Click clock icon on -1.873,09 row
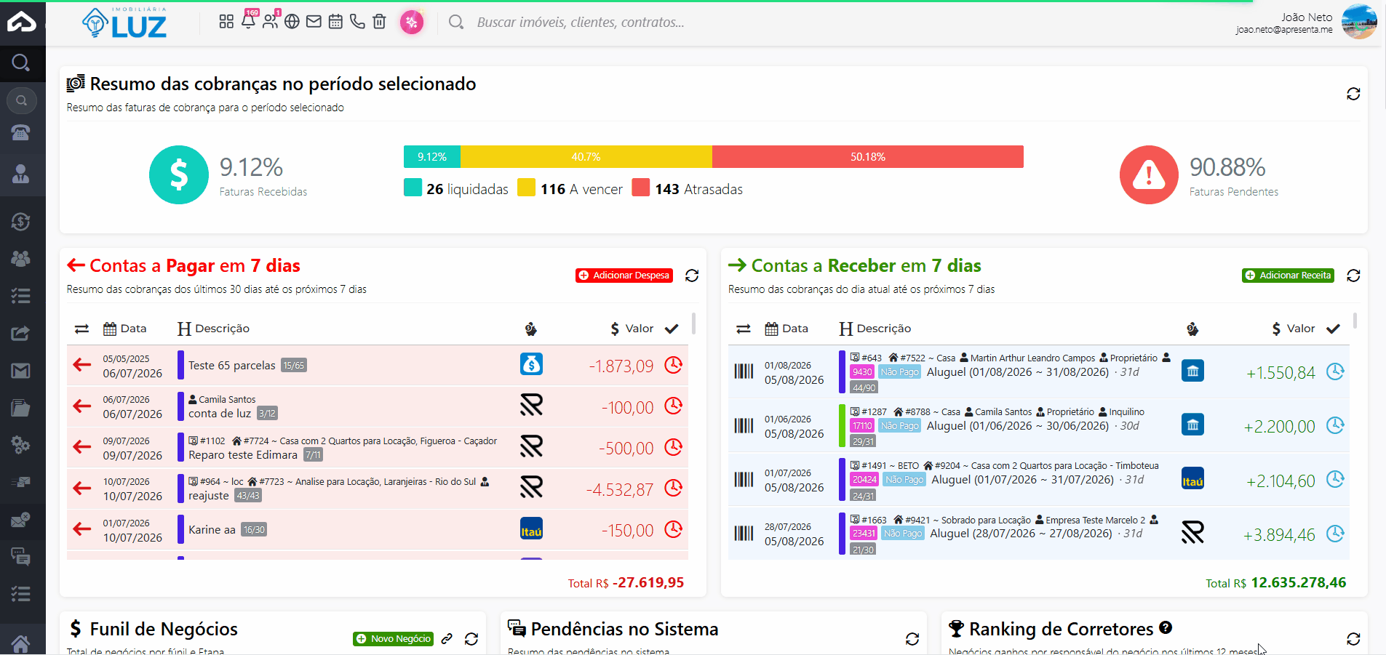Screen dimensions: 1386x655 (x=674, y=365)
